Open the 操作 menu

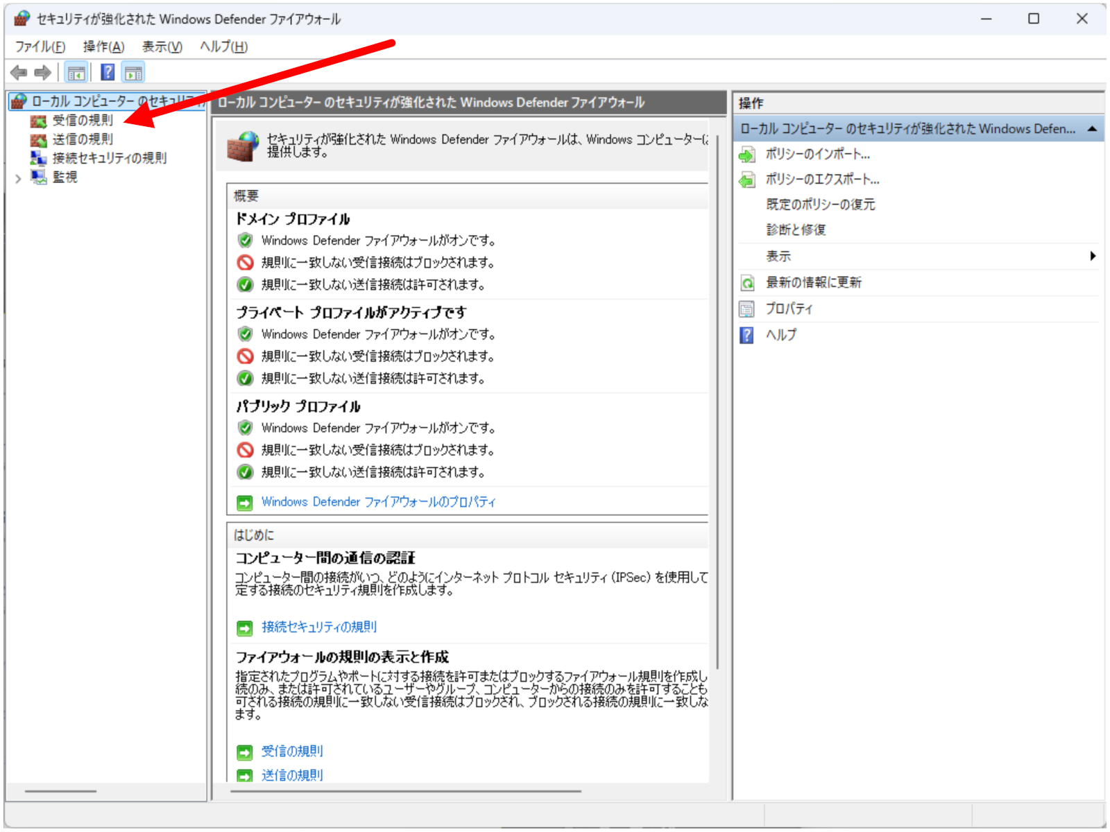(x=103, y=46)
